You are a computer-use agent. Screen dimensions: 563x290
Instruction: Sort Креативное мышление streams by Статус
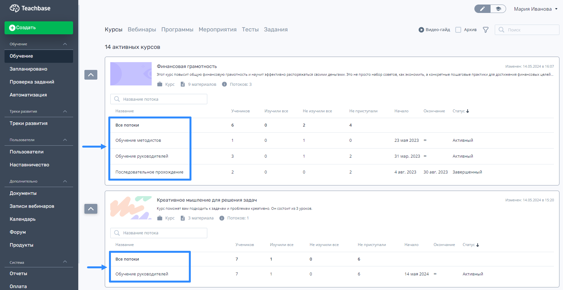click(x=471, y=245)
